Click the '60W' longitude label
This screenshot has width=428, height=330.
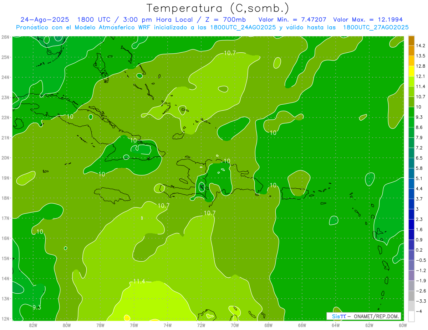click(403, 325)
